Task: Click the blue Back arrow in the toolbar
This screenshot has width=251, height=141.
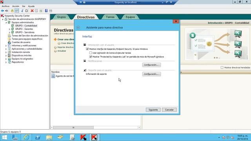Action: coord(2,11)
